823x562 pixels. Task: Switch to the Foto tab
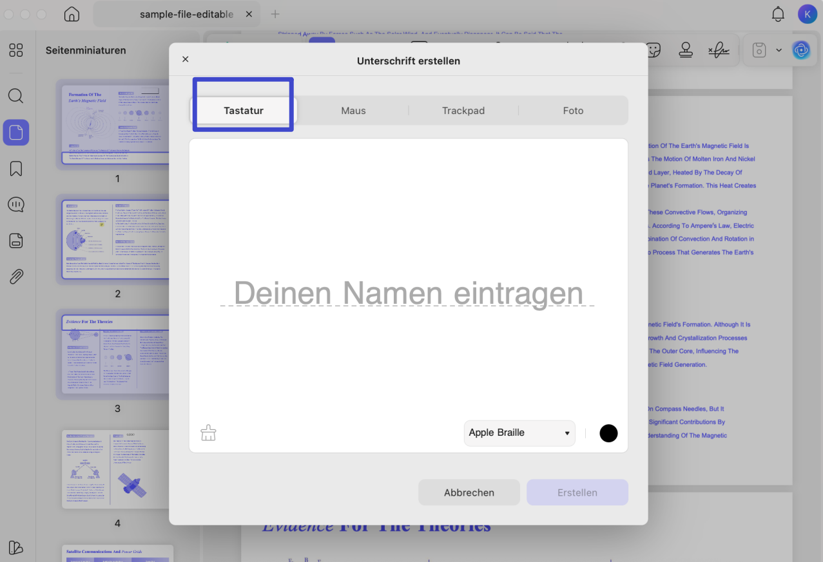point(573,111)
